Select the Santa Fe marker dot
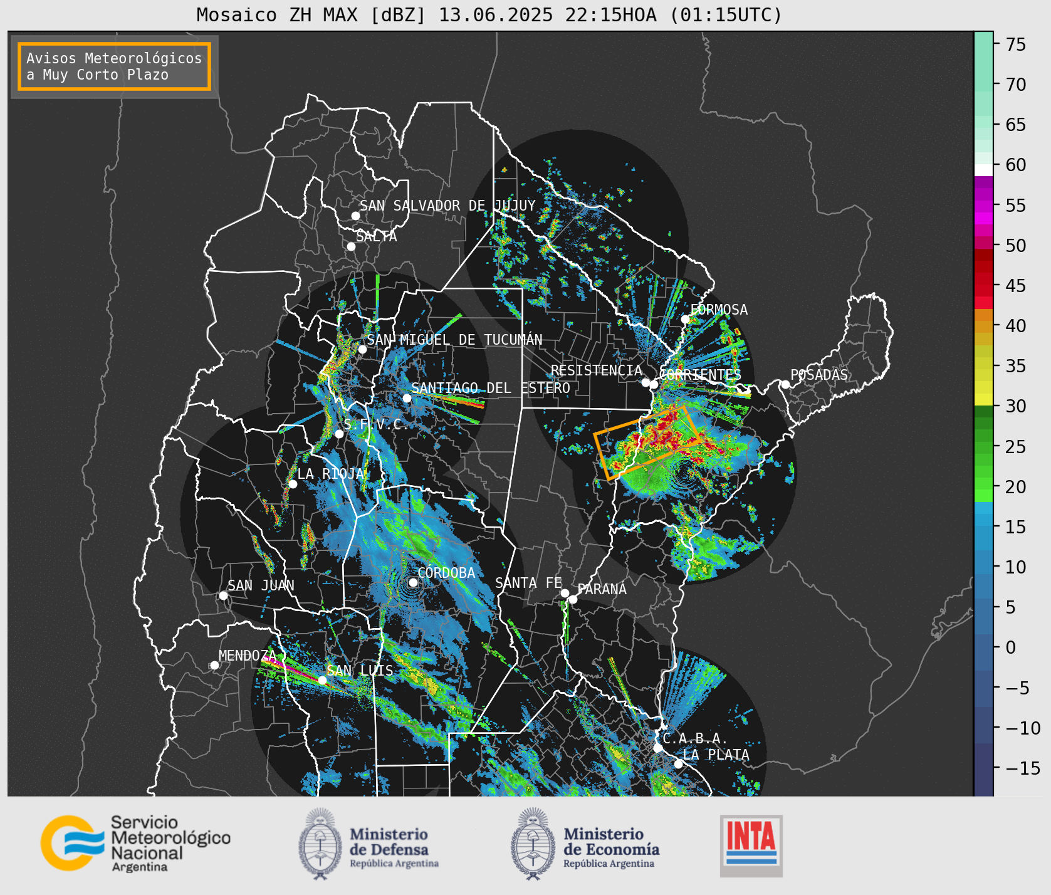 pos(565,593)
